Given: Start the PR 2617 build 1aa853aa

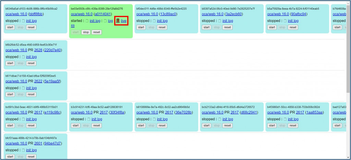Looking at the screenshot, I should [x=272, y=125].
